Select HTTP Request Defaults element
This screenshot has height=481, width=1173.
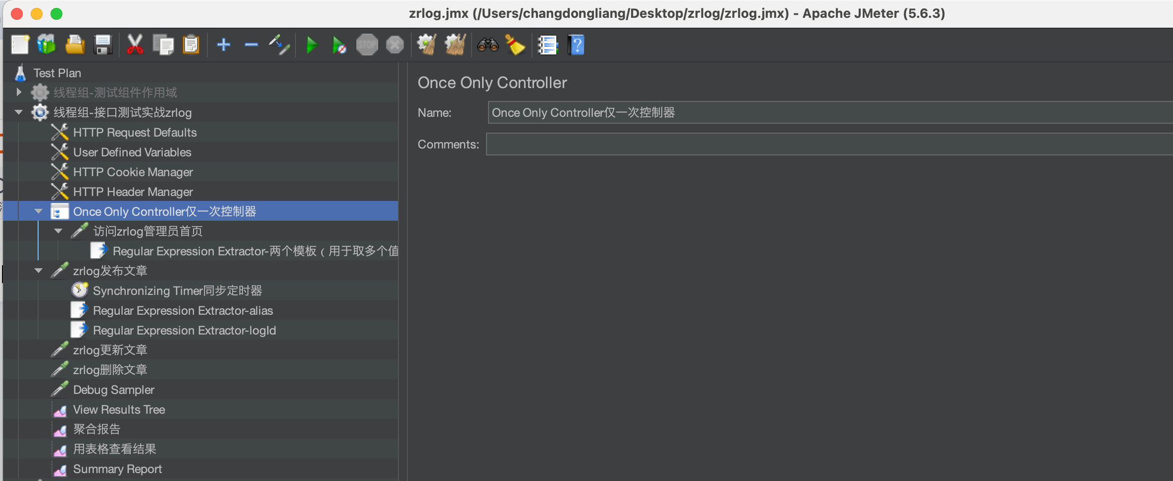(x=135, y=132)
